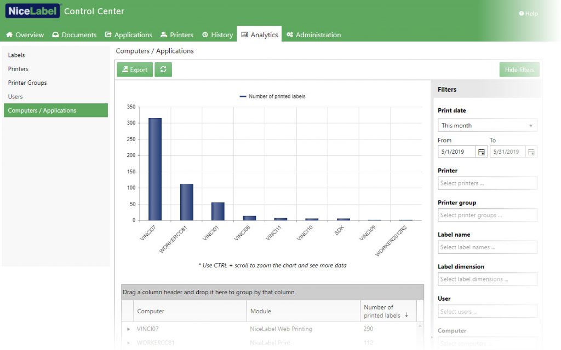The height and width of the screenshot is (350, 561).
Task: Click the refresh icon next to Export
Action: (163, 70)
